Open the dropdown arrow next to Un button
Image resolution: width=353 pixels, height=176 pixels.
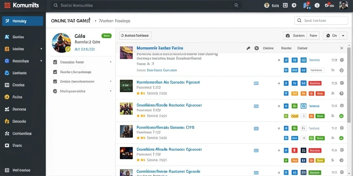[343, 35]
